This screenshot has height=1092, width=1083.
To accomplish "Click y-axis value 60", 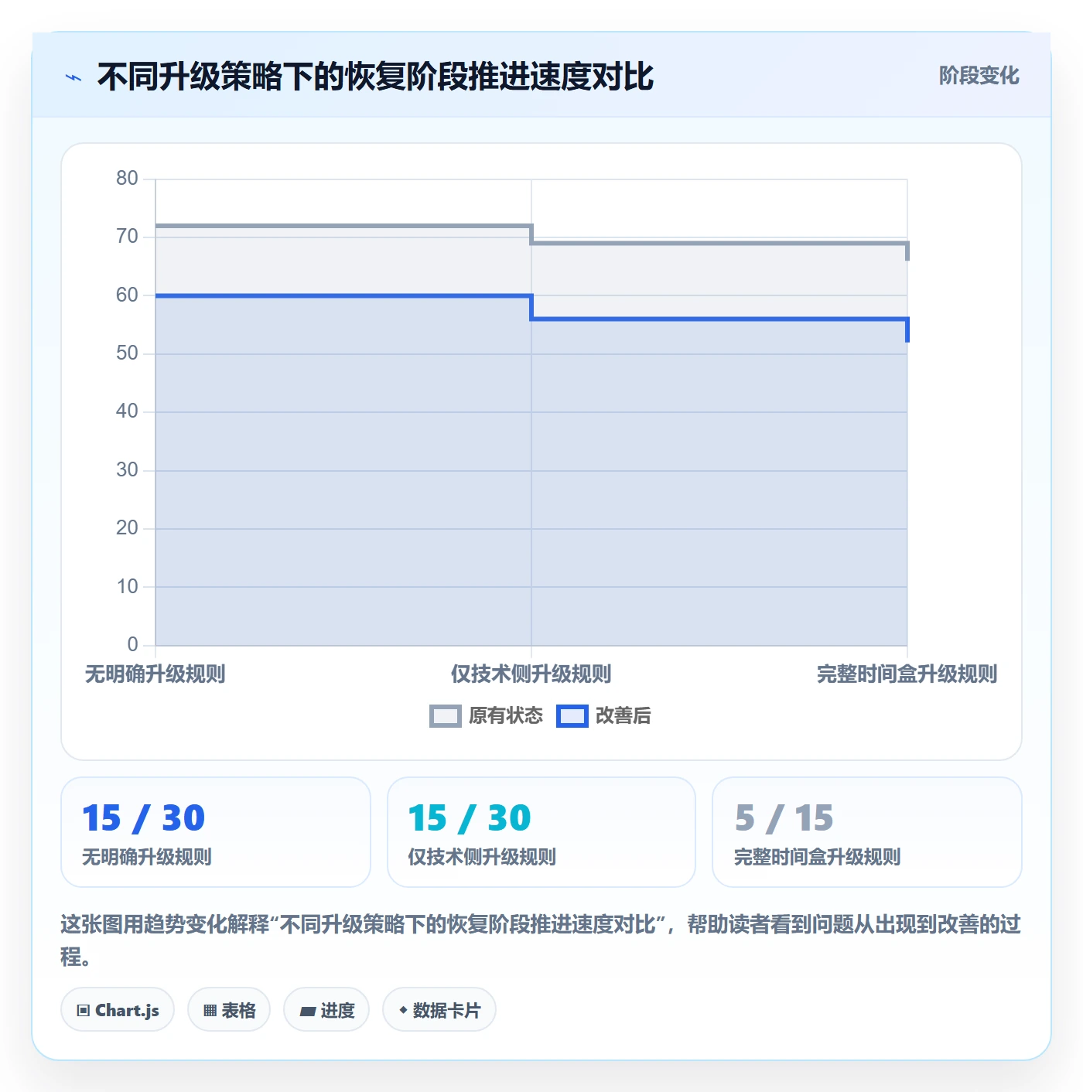I will coord(127,295).
